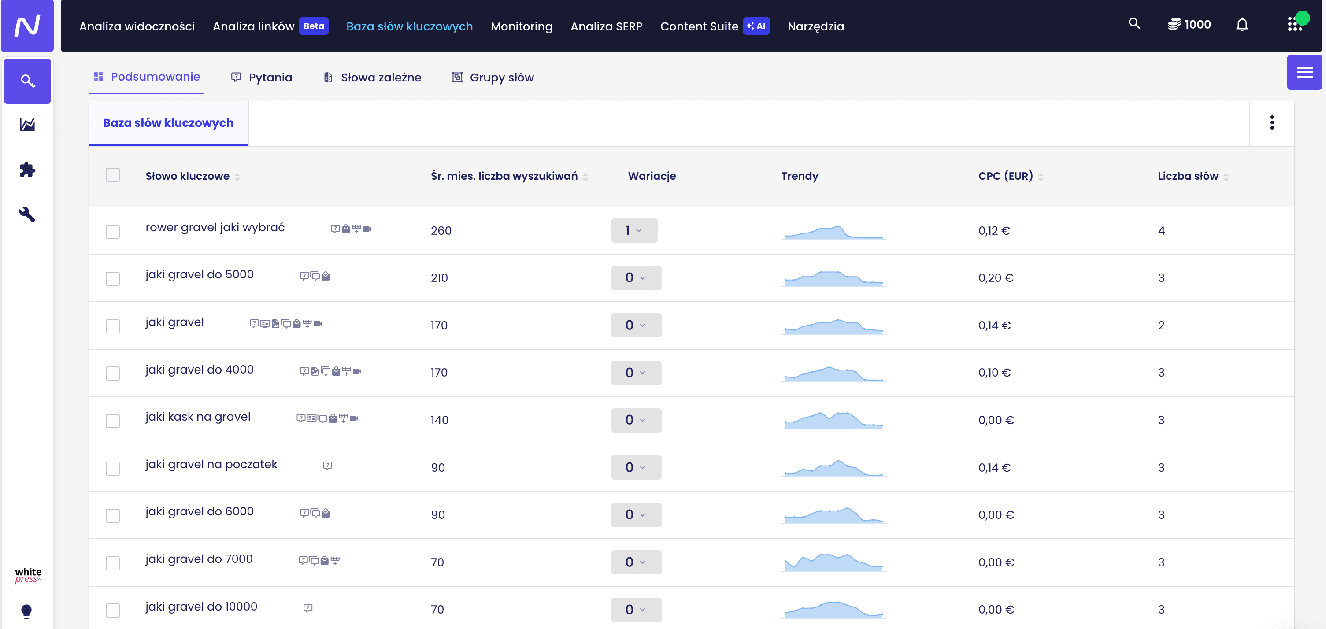Open the puzzle-piece integrations icon in the sidebar
The width and height of the screenshot is (1326, 629).
click(x=27, y=169)
